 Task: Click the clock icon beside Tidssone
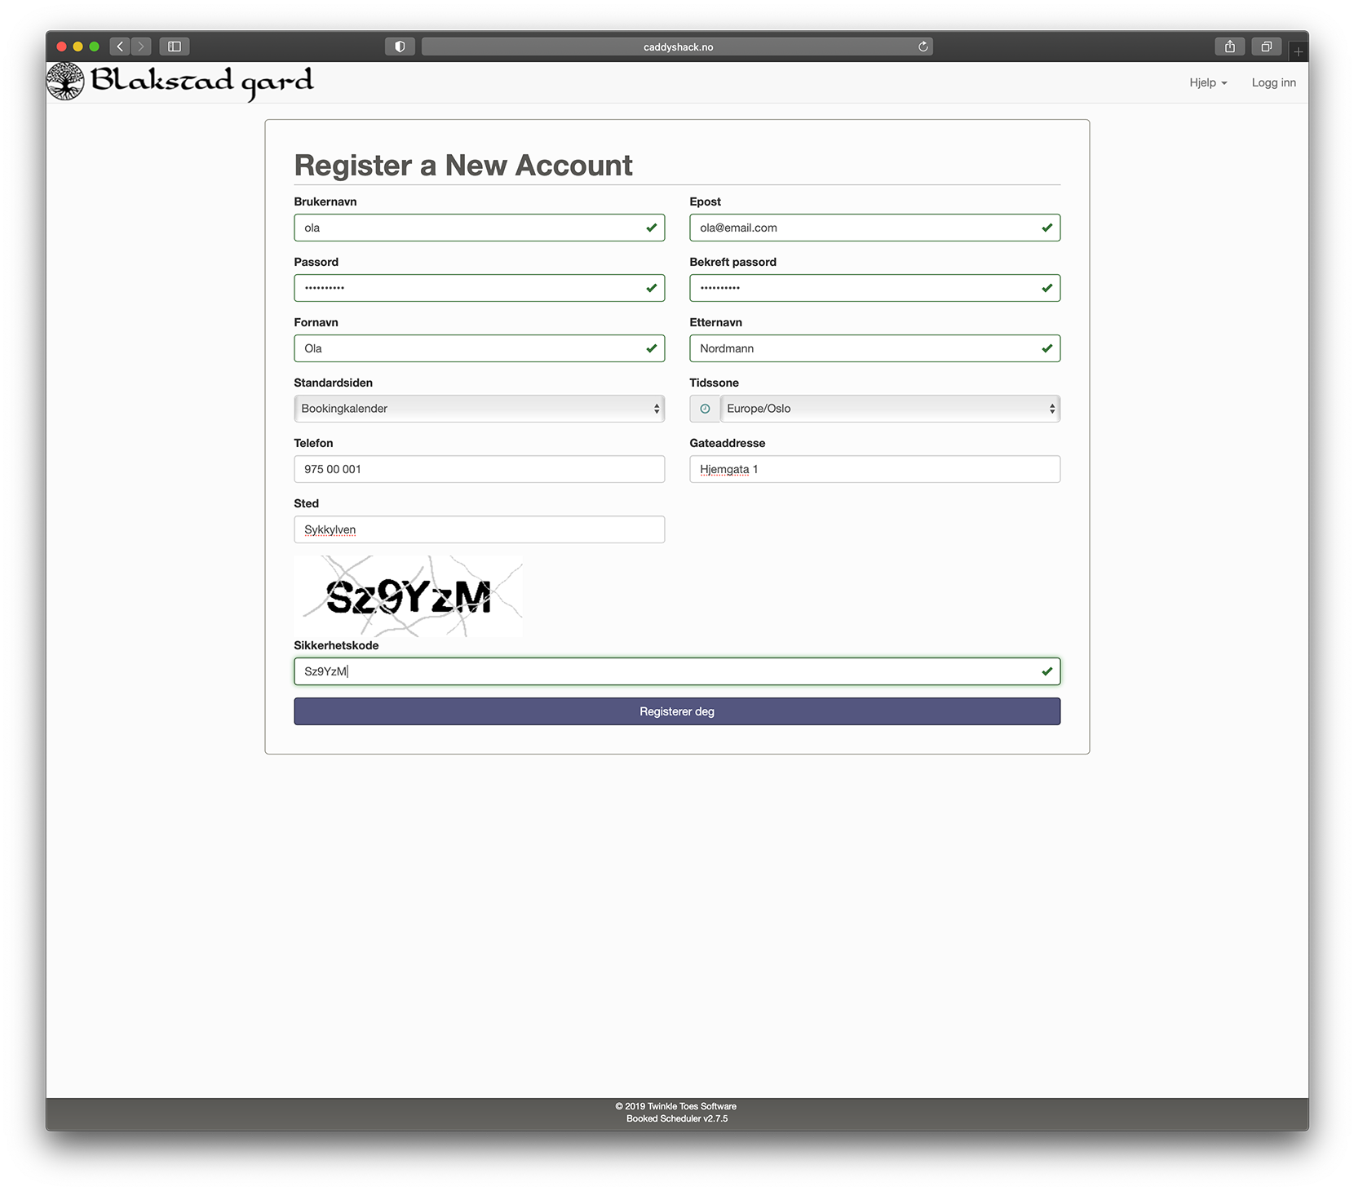point(705,409)
